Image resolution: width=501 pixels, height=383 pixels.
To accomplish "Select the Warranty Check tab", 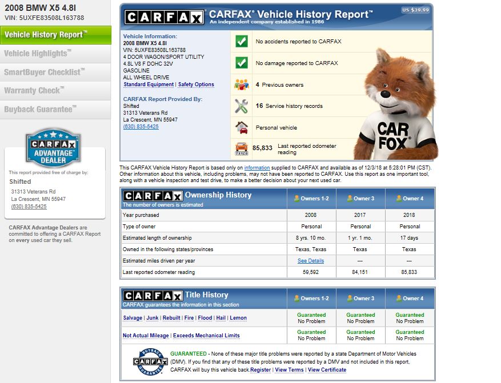I will coord(55,91).
